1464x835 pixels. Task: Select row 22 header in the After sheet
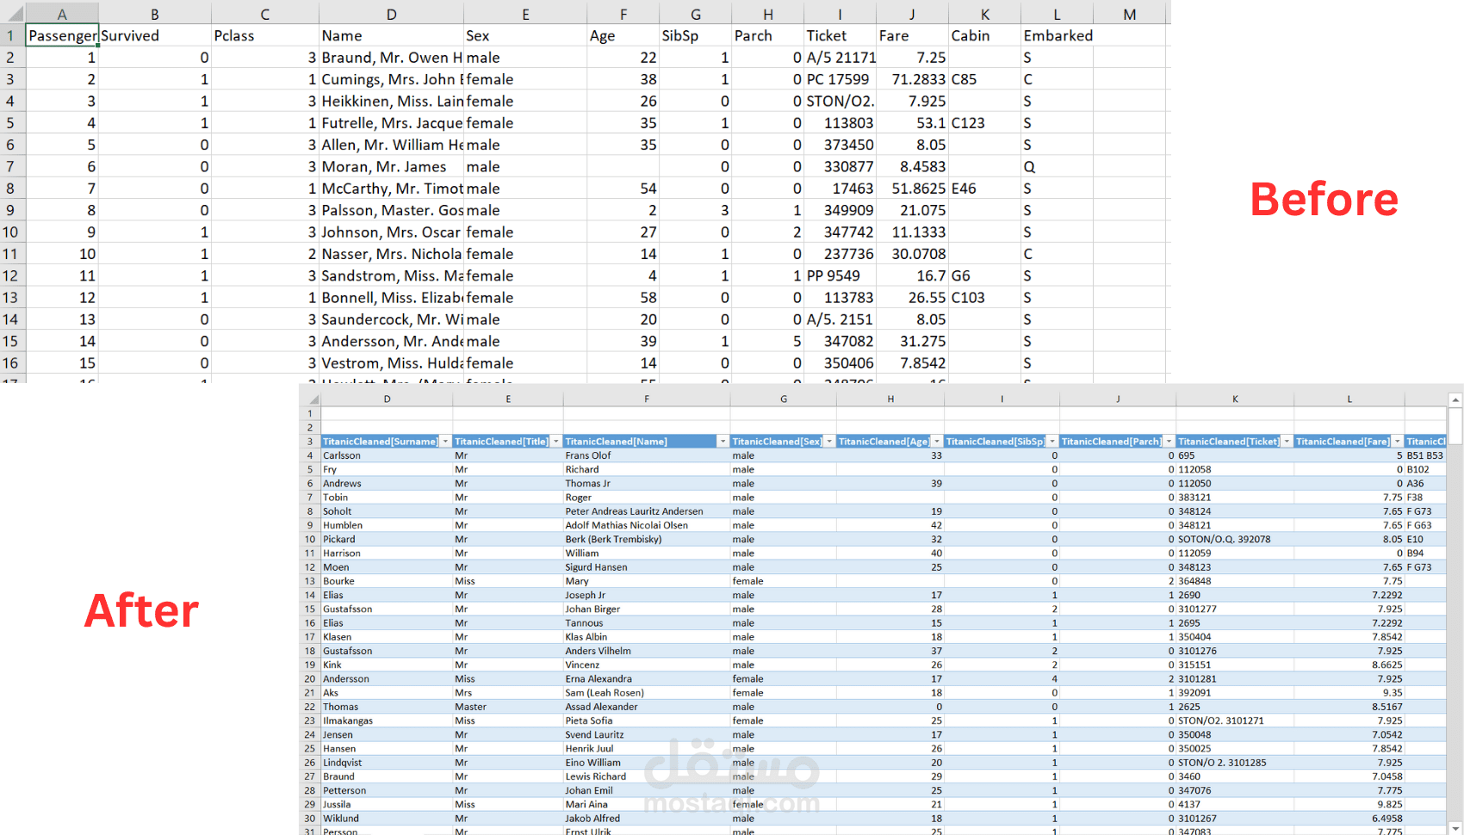(310, 707)
